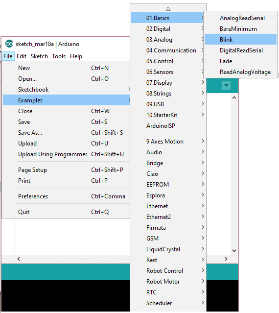Click the up triangle scroll arrow above 01.Basics

point(168,9)
